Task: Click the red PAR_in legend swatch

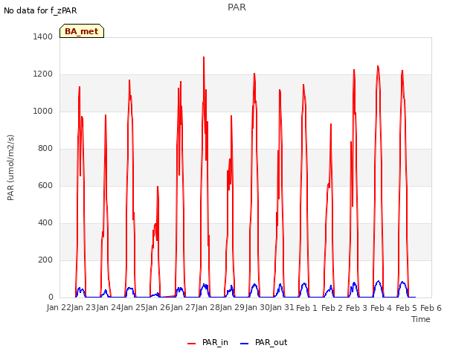Action: [192, 344]
